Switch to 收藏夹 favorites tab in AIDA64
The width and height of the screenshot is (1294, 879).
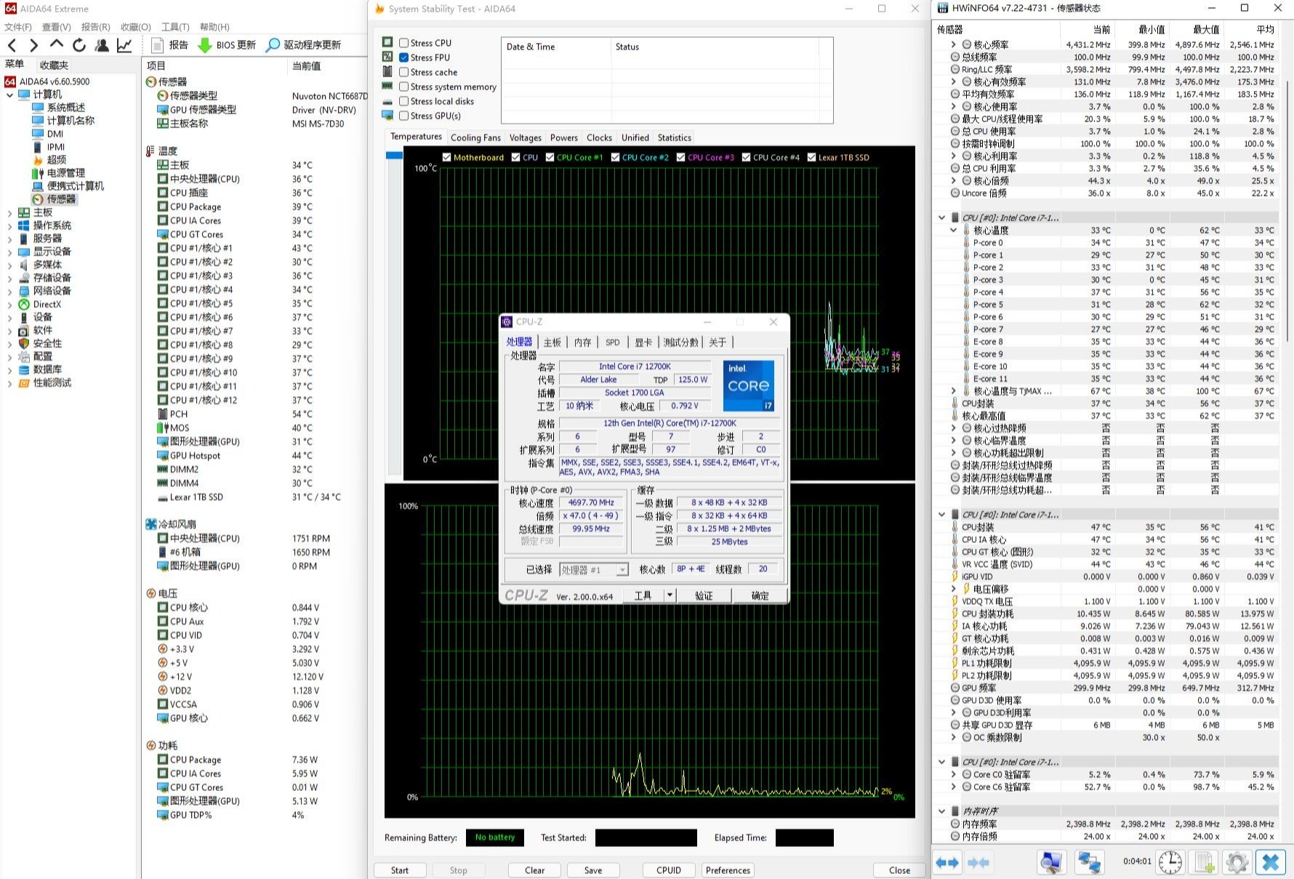pyautogui.click(x=54, y=65)
